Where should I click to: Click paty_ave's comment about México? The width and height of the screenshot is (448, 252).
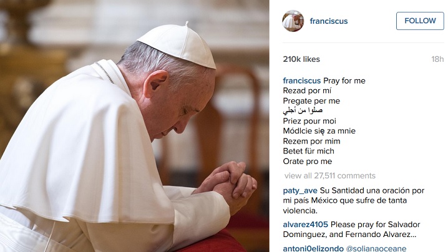(x=354, y=201)
